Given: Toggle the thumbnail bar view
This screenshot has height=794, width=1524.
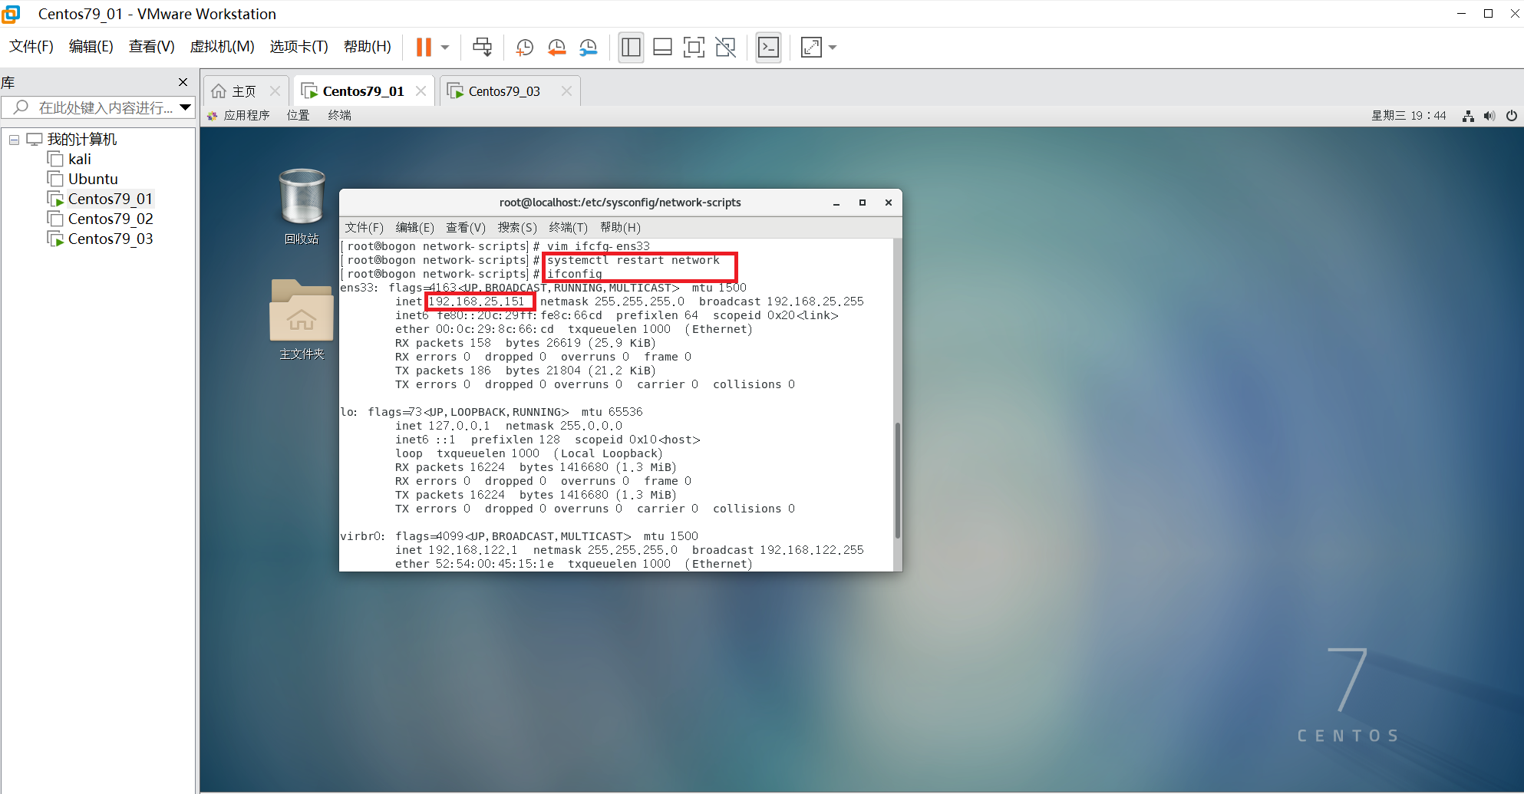Looking at the screenshot, I should click(x=662, y=48).
